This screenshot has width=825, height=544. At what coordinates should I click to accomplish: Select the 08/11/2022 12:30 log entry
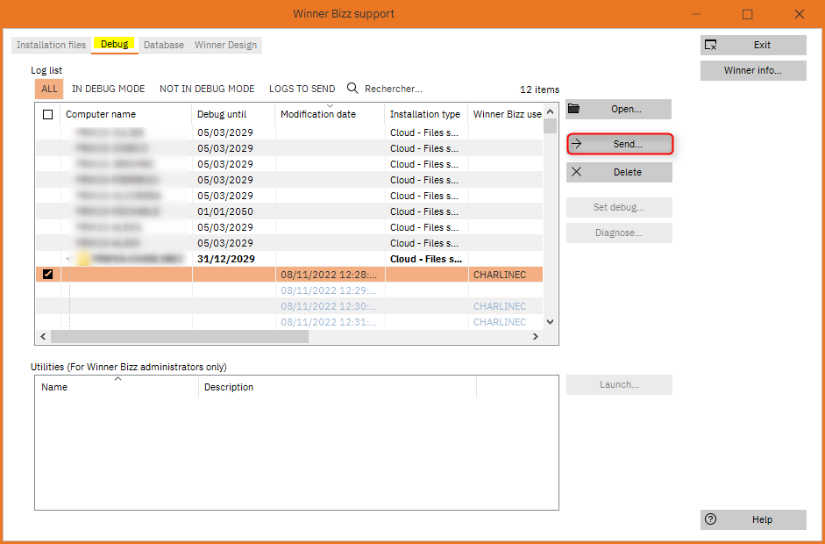(x=288, y=306)
